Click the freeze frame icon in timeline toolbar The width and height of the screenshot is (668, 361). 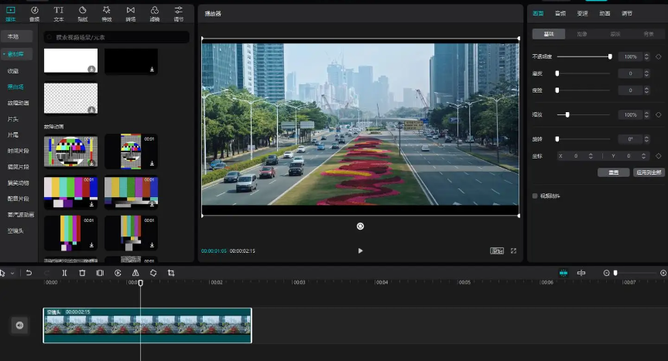click(x=100, y=273)
